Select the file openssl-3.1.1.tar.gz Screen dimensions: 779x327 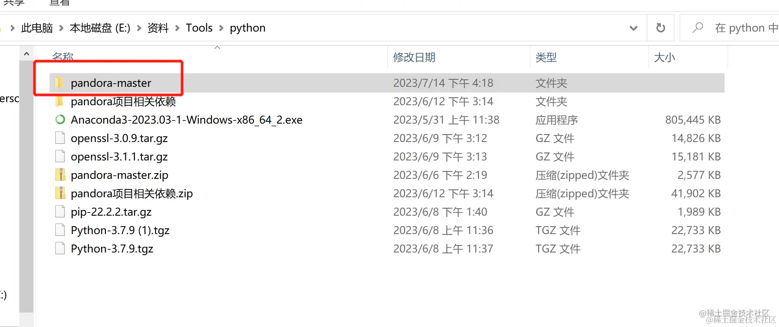(120, 156)
